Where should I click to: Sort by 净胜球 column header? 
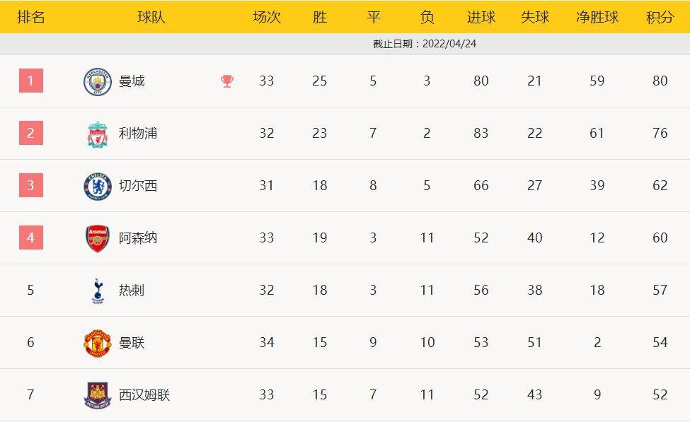tap(597, 17)
